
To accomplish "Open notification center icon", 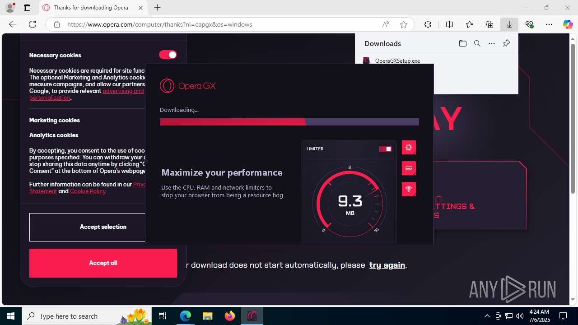I will pyautogui.click(x=563, y=316).
